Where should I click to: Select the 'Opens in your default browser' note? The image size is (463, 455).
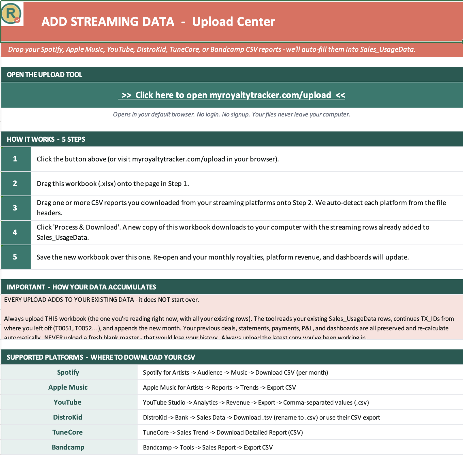click(x=231, y=114)
